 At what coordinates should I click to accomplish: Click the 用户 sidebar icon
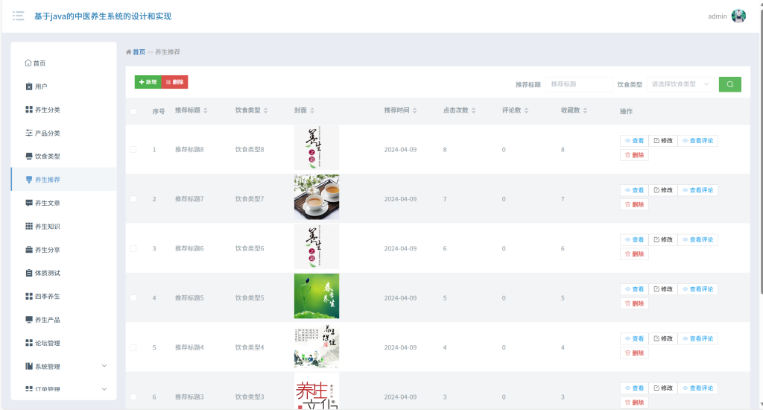[29, 86]
